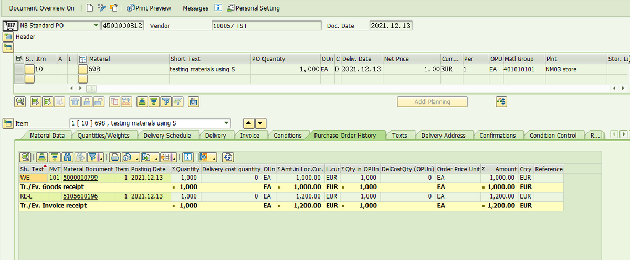Viewport: 630px width, 260px height.
Task: Click item details magnifier icon below item table
Action: pos(20,101)
